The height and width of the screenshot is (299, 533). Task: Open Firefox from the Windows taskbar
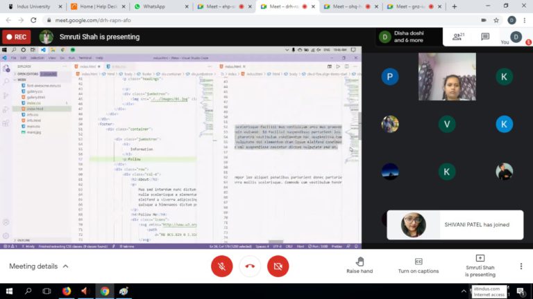[67, 291]
